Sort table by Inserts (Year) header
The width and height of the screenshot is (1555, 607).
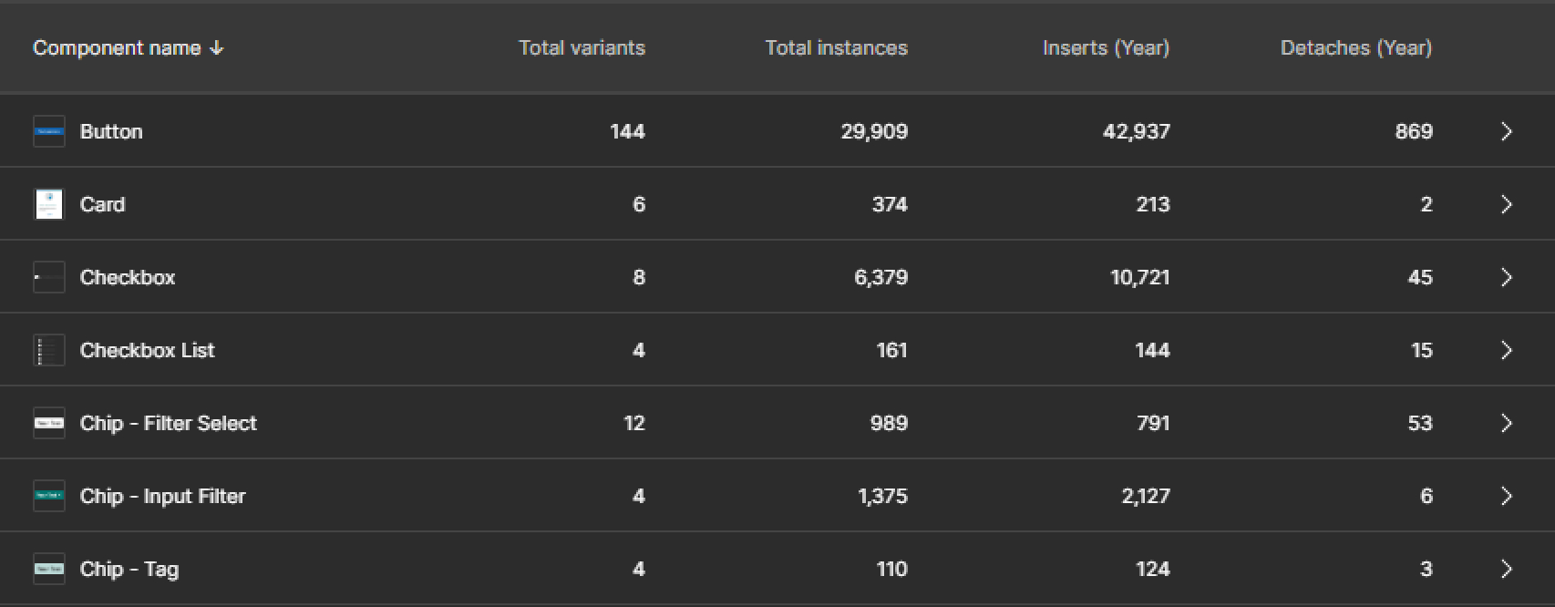coord(1106,48)
